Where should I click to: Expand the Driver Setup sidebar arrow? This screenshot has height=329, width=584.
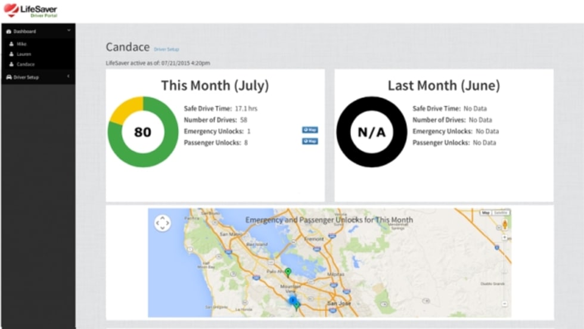pos(69,77)
